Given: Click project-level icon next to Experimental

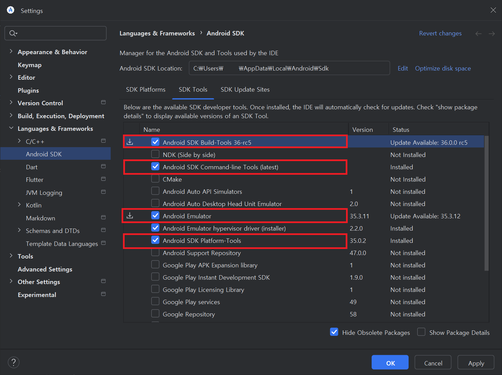Looking at the screenshot, I should (x=104, y=294).
